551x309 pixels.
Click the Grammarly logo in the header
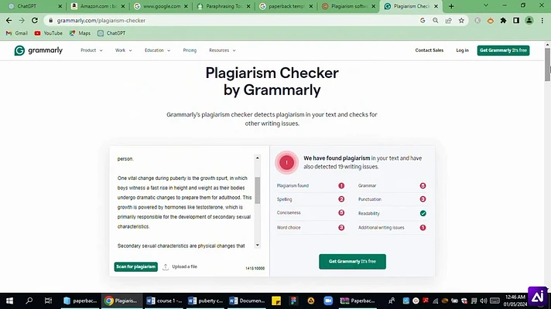38,50
